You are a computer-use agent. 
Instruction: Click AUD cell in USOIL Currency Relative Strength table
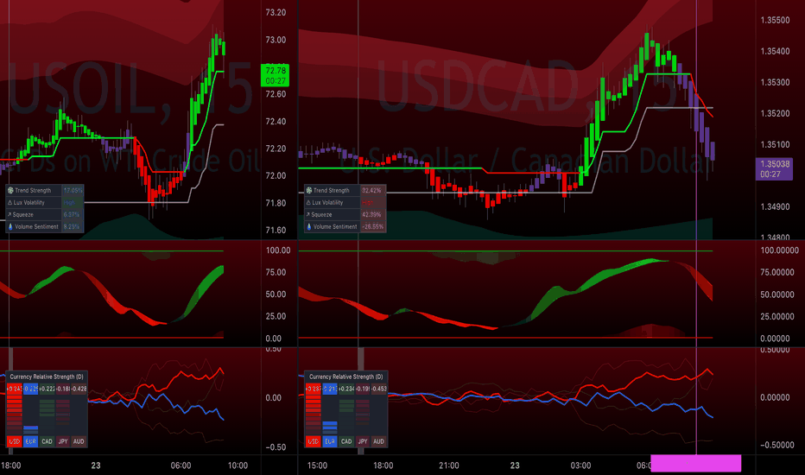click(79, 441)
